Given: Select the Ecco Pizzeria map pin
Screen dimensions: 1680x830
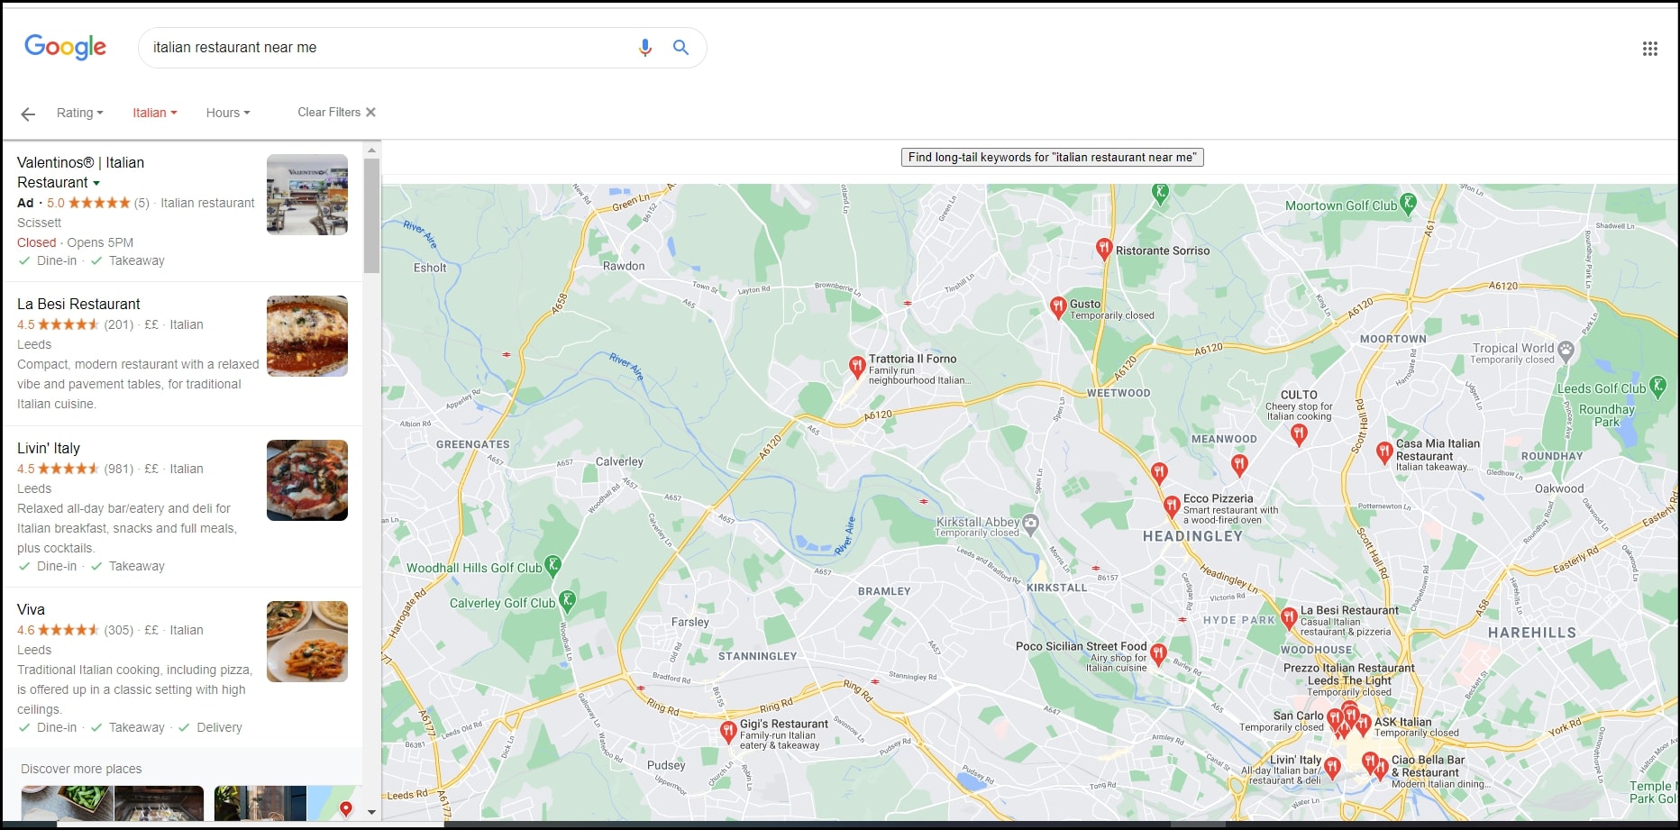Looking at the screenshot, I should 1171,506.
